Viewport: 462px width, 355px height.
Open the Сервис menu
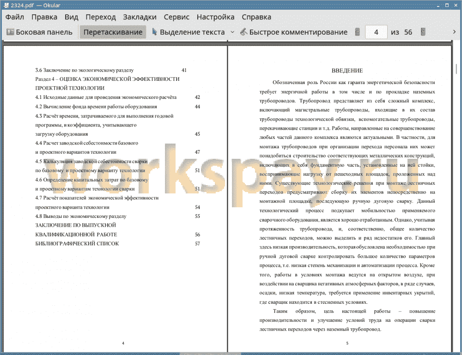(176, 17)
